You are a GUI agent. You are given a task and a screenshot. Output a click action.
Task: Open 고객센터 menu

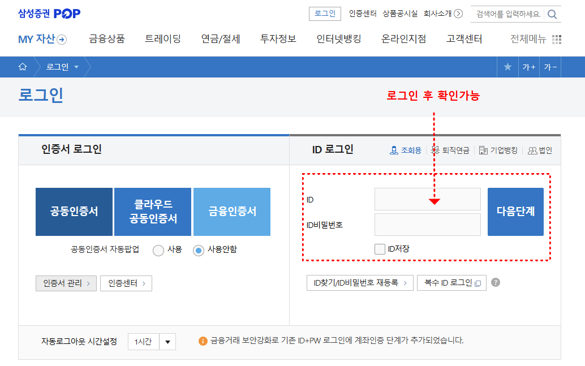464,39
